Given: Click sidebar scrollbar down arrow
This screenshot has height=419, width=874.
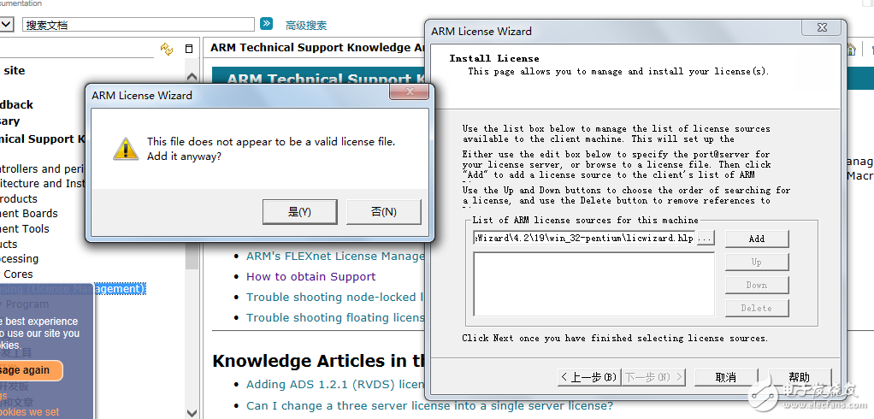Looking at the screenshot, I should click(192, 413).
